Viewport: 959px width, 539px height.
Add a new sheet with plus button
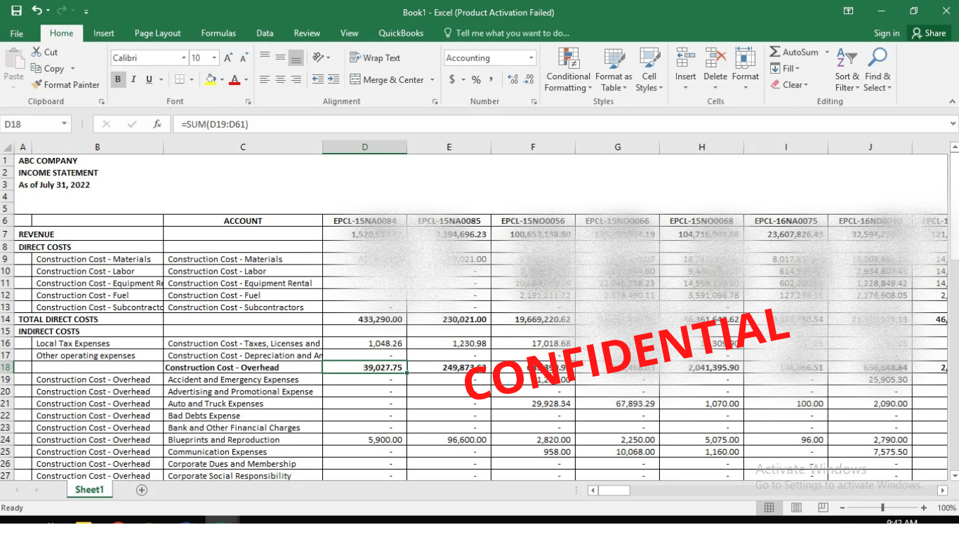tap(142, 490)
